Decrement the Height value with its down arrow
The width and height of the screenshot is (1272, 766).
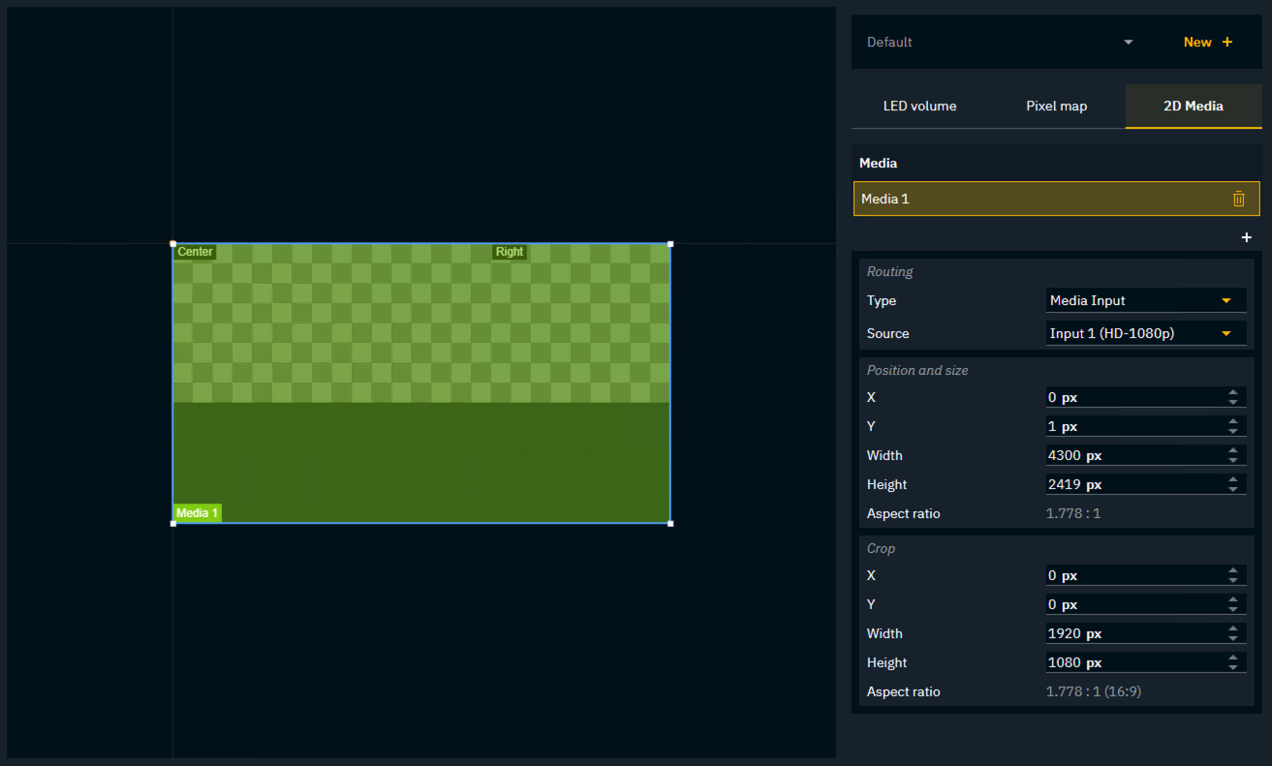coord(1233,488)
